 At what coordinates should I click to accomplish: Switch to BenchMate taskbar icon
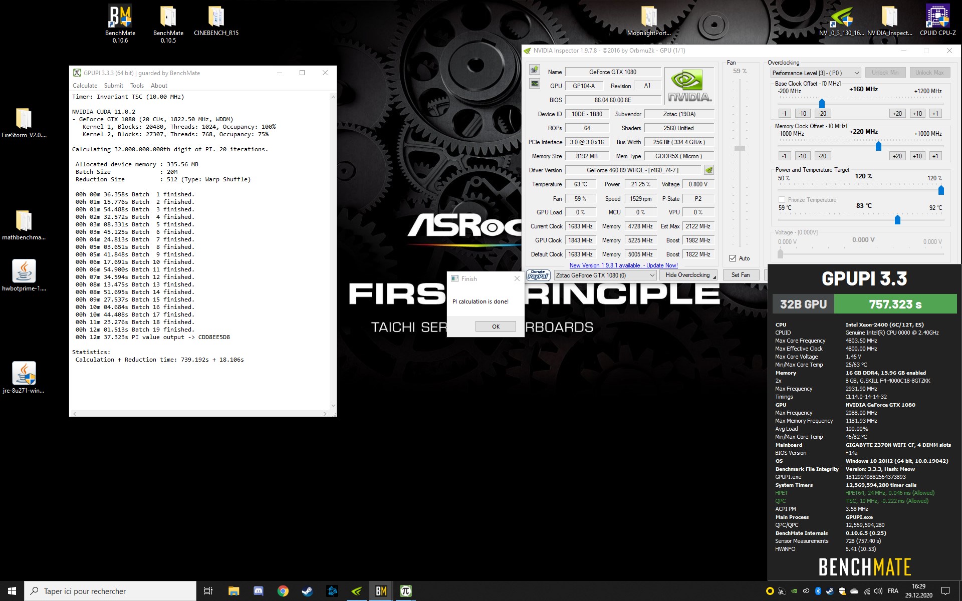(381, 591)
